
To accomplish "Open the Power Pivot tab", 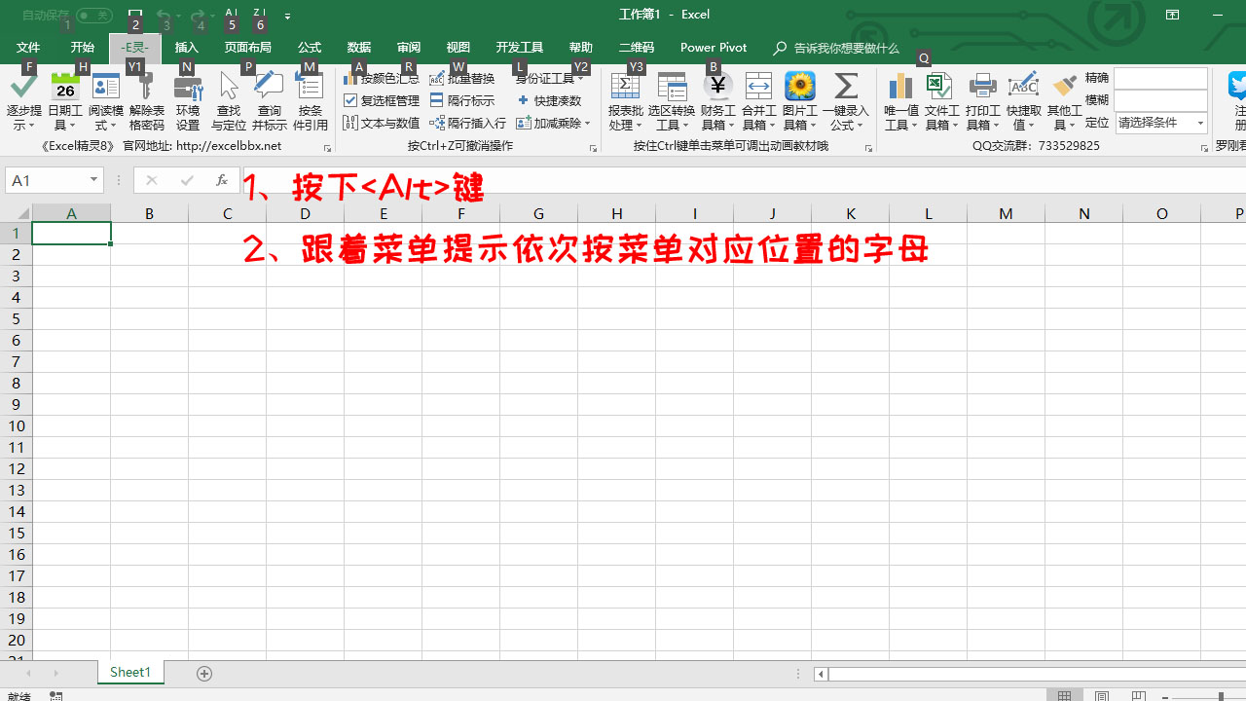I will click(713, 47).
